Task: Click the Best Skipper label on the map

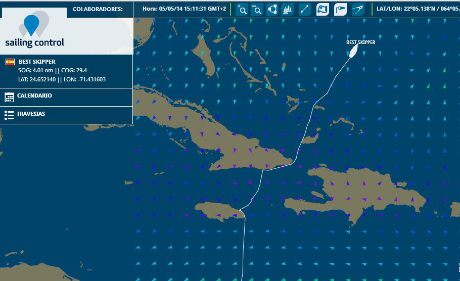Action: tap(360, 42)
